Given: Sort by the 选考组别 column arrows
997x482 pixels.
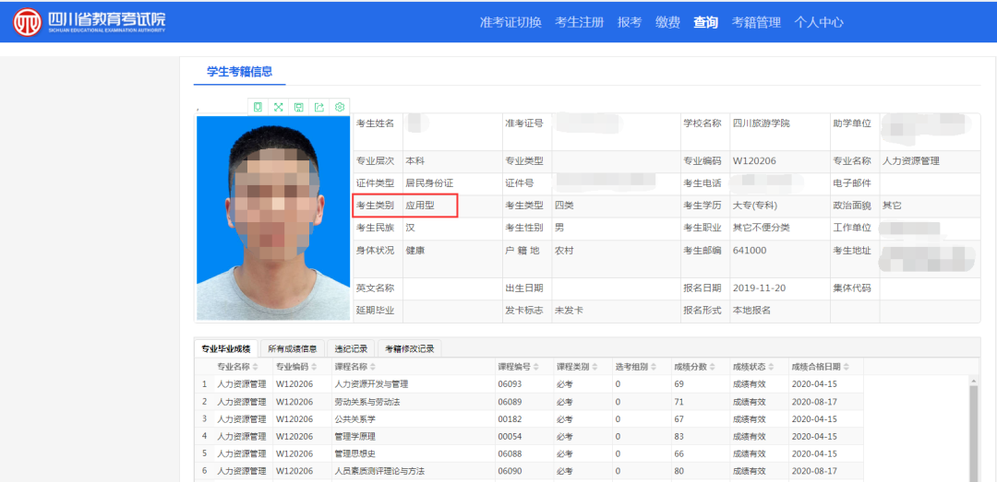Looking at the screenshot, I should click(653, 367).
